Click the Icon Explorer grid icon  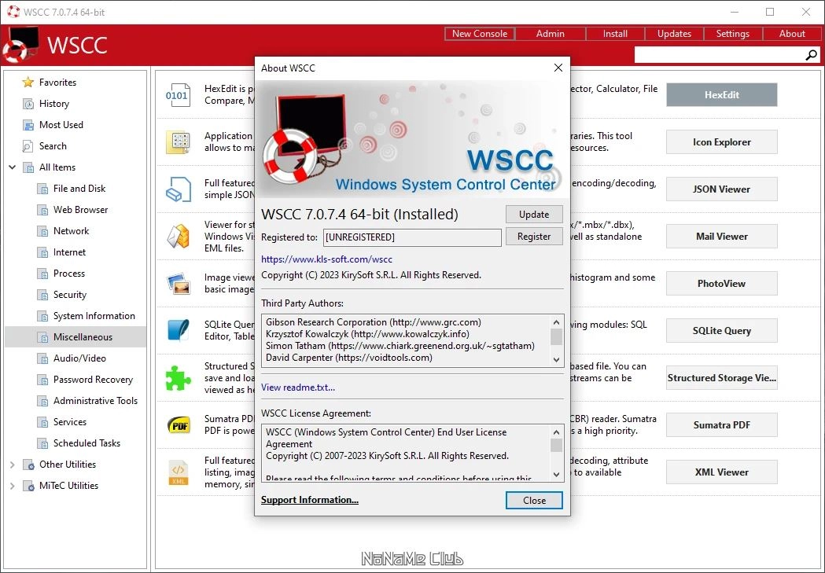pos(178,142)
